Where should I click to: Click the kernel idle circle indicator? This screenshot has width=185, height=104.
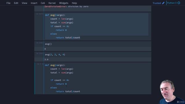[179, 3]
